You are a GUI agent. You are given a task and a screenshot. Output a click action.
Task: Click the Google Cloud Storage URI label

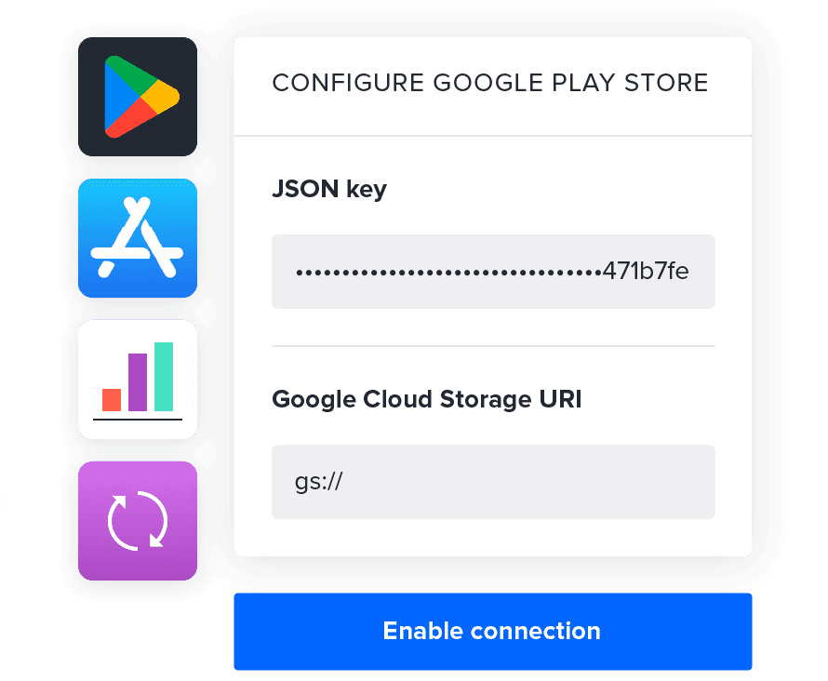click(x=427, y=400)
